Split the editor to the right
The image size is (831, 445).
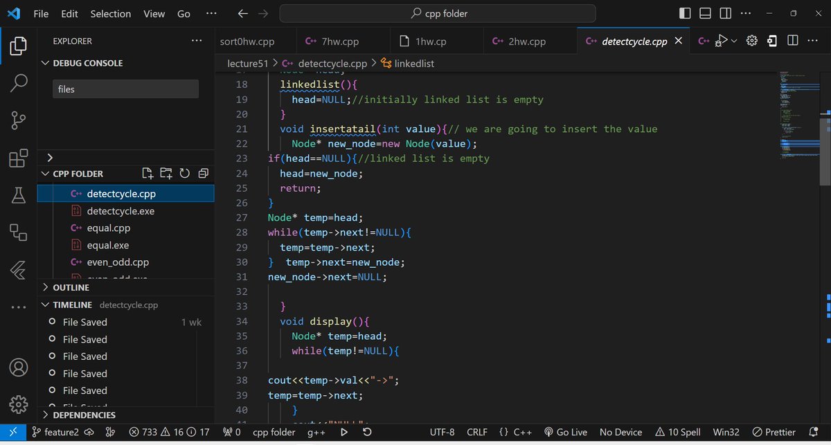pos(792,41)
